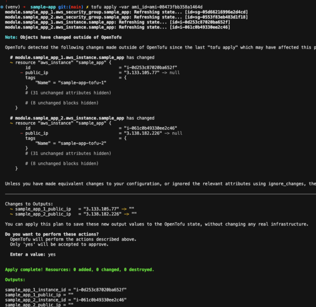Image resolution: width=316 pixels, height=307 pixels.
Task: Click the typed "yes" after "Enter a value"
Action: pyautogui.click(x=52, y=254)
